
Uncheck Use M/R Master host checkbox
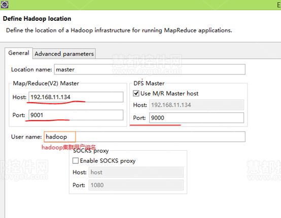136,93
